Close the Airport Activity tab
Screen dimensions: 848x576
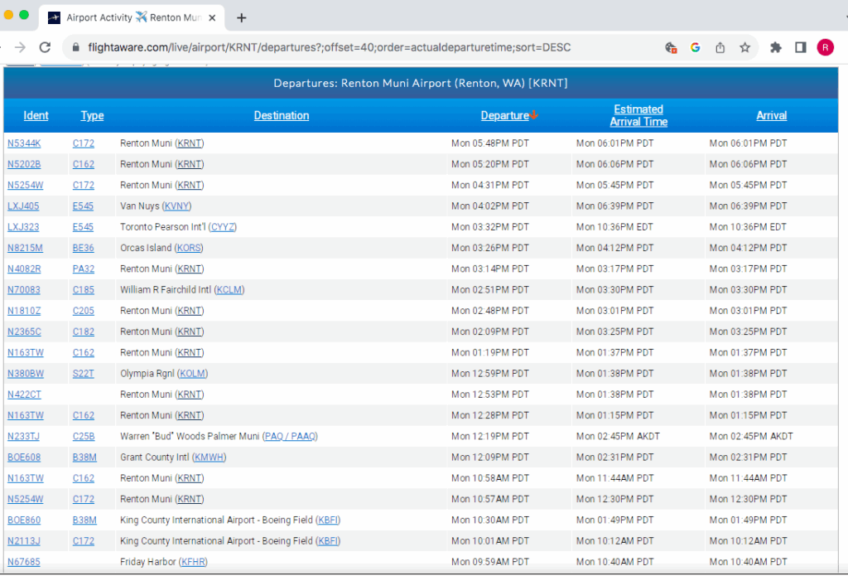tap(212, 17)
